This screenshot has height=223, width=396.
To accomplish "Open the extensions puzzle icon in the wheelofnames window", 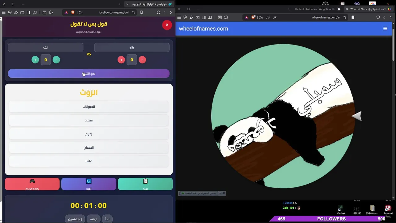I will (x=226, y=17).
